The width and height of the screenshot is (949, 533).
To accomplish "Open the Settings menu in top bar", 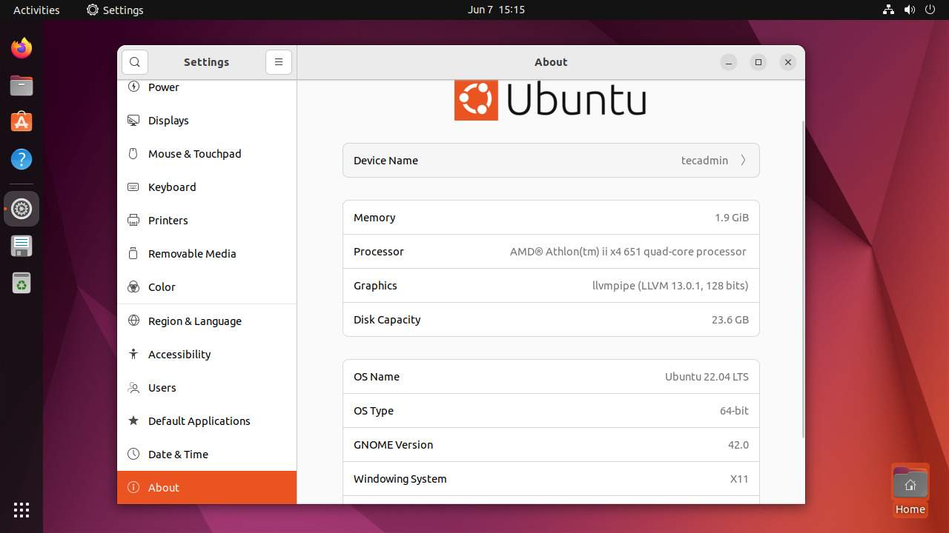I will (114, 10).
